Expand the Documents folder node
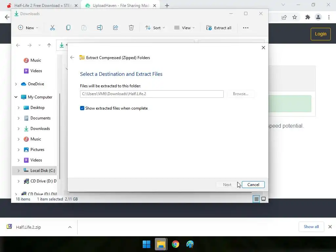Image resolution: width=336 pixels, height=252 pixels. (19, 118)
